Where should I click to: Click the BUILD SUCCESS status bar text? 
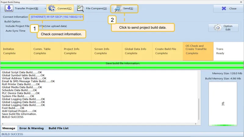pos(12,134)
